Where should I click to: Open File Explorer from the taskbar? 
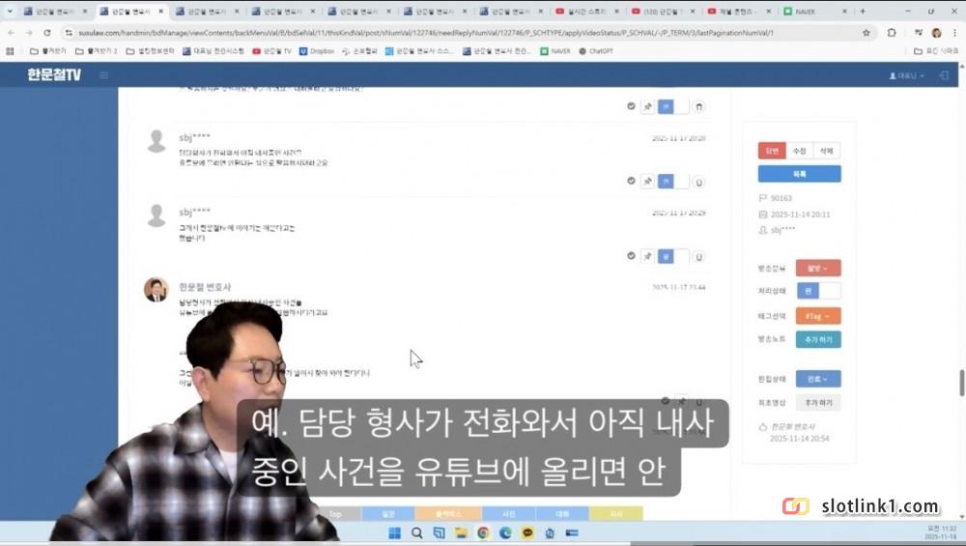(461, 533)
